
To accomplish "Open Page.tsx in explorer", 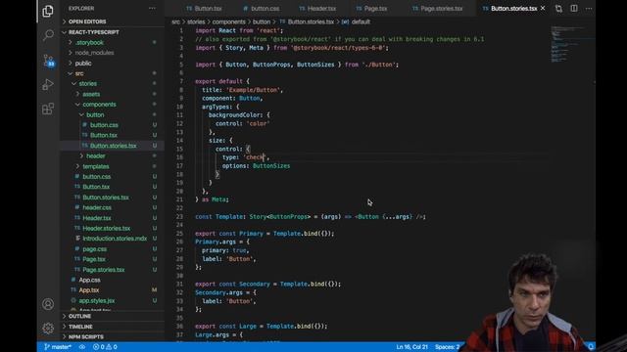I will tap(94, 259).
